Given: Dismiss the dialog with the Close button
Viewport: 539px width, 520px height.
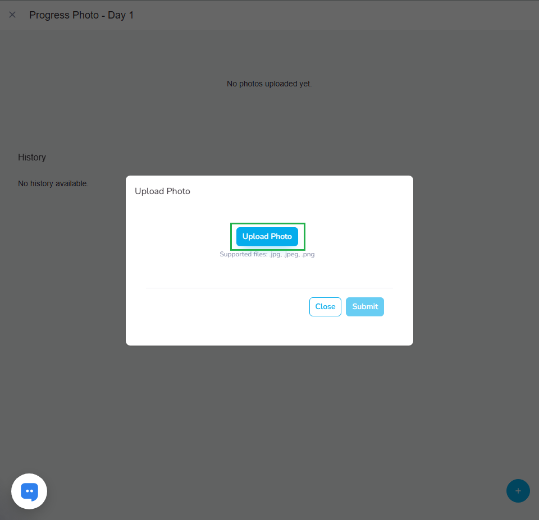Looking at the screenshot, I should pyautogui.click(x=325, y=307).
